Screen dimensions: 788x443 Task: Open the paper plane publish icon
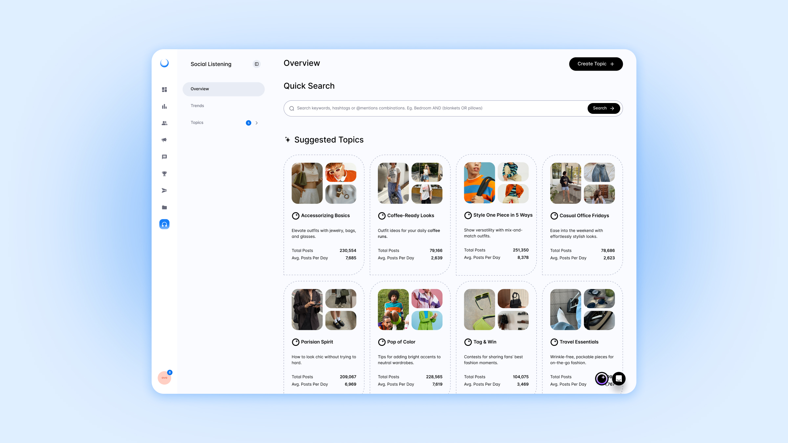tap(164, 191)
